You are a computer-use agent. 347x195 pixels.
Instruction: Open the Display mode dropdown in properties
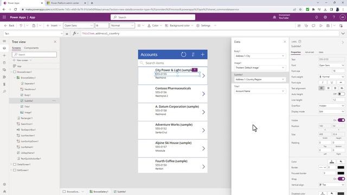331,112
